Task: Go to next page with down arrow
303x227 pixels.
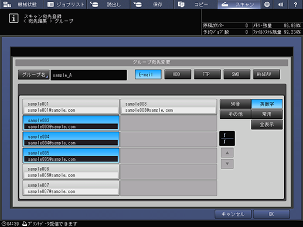Action: coord(227,164)
